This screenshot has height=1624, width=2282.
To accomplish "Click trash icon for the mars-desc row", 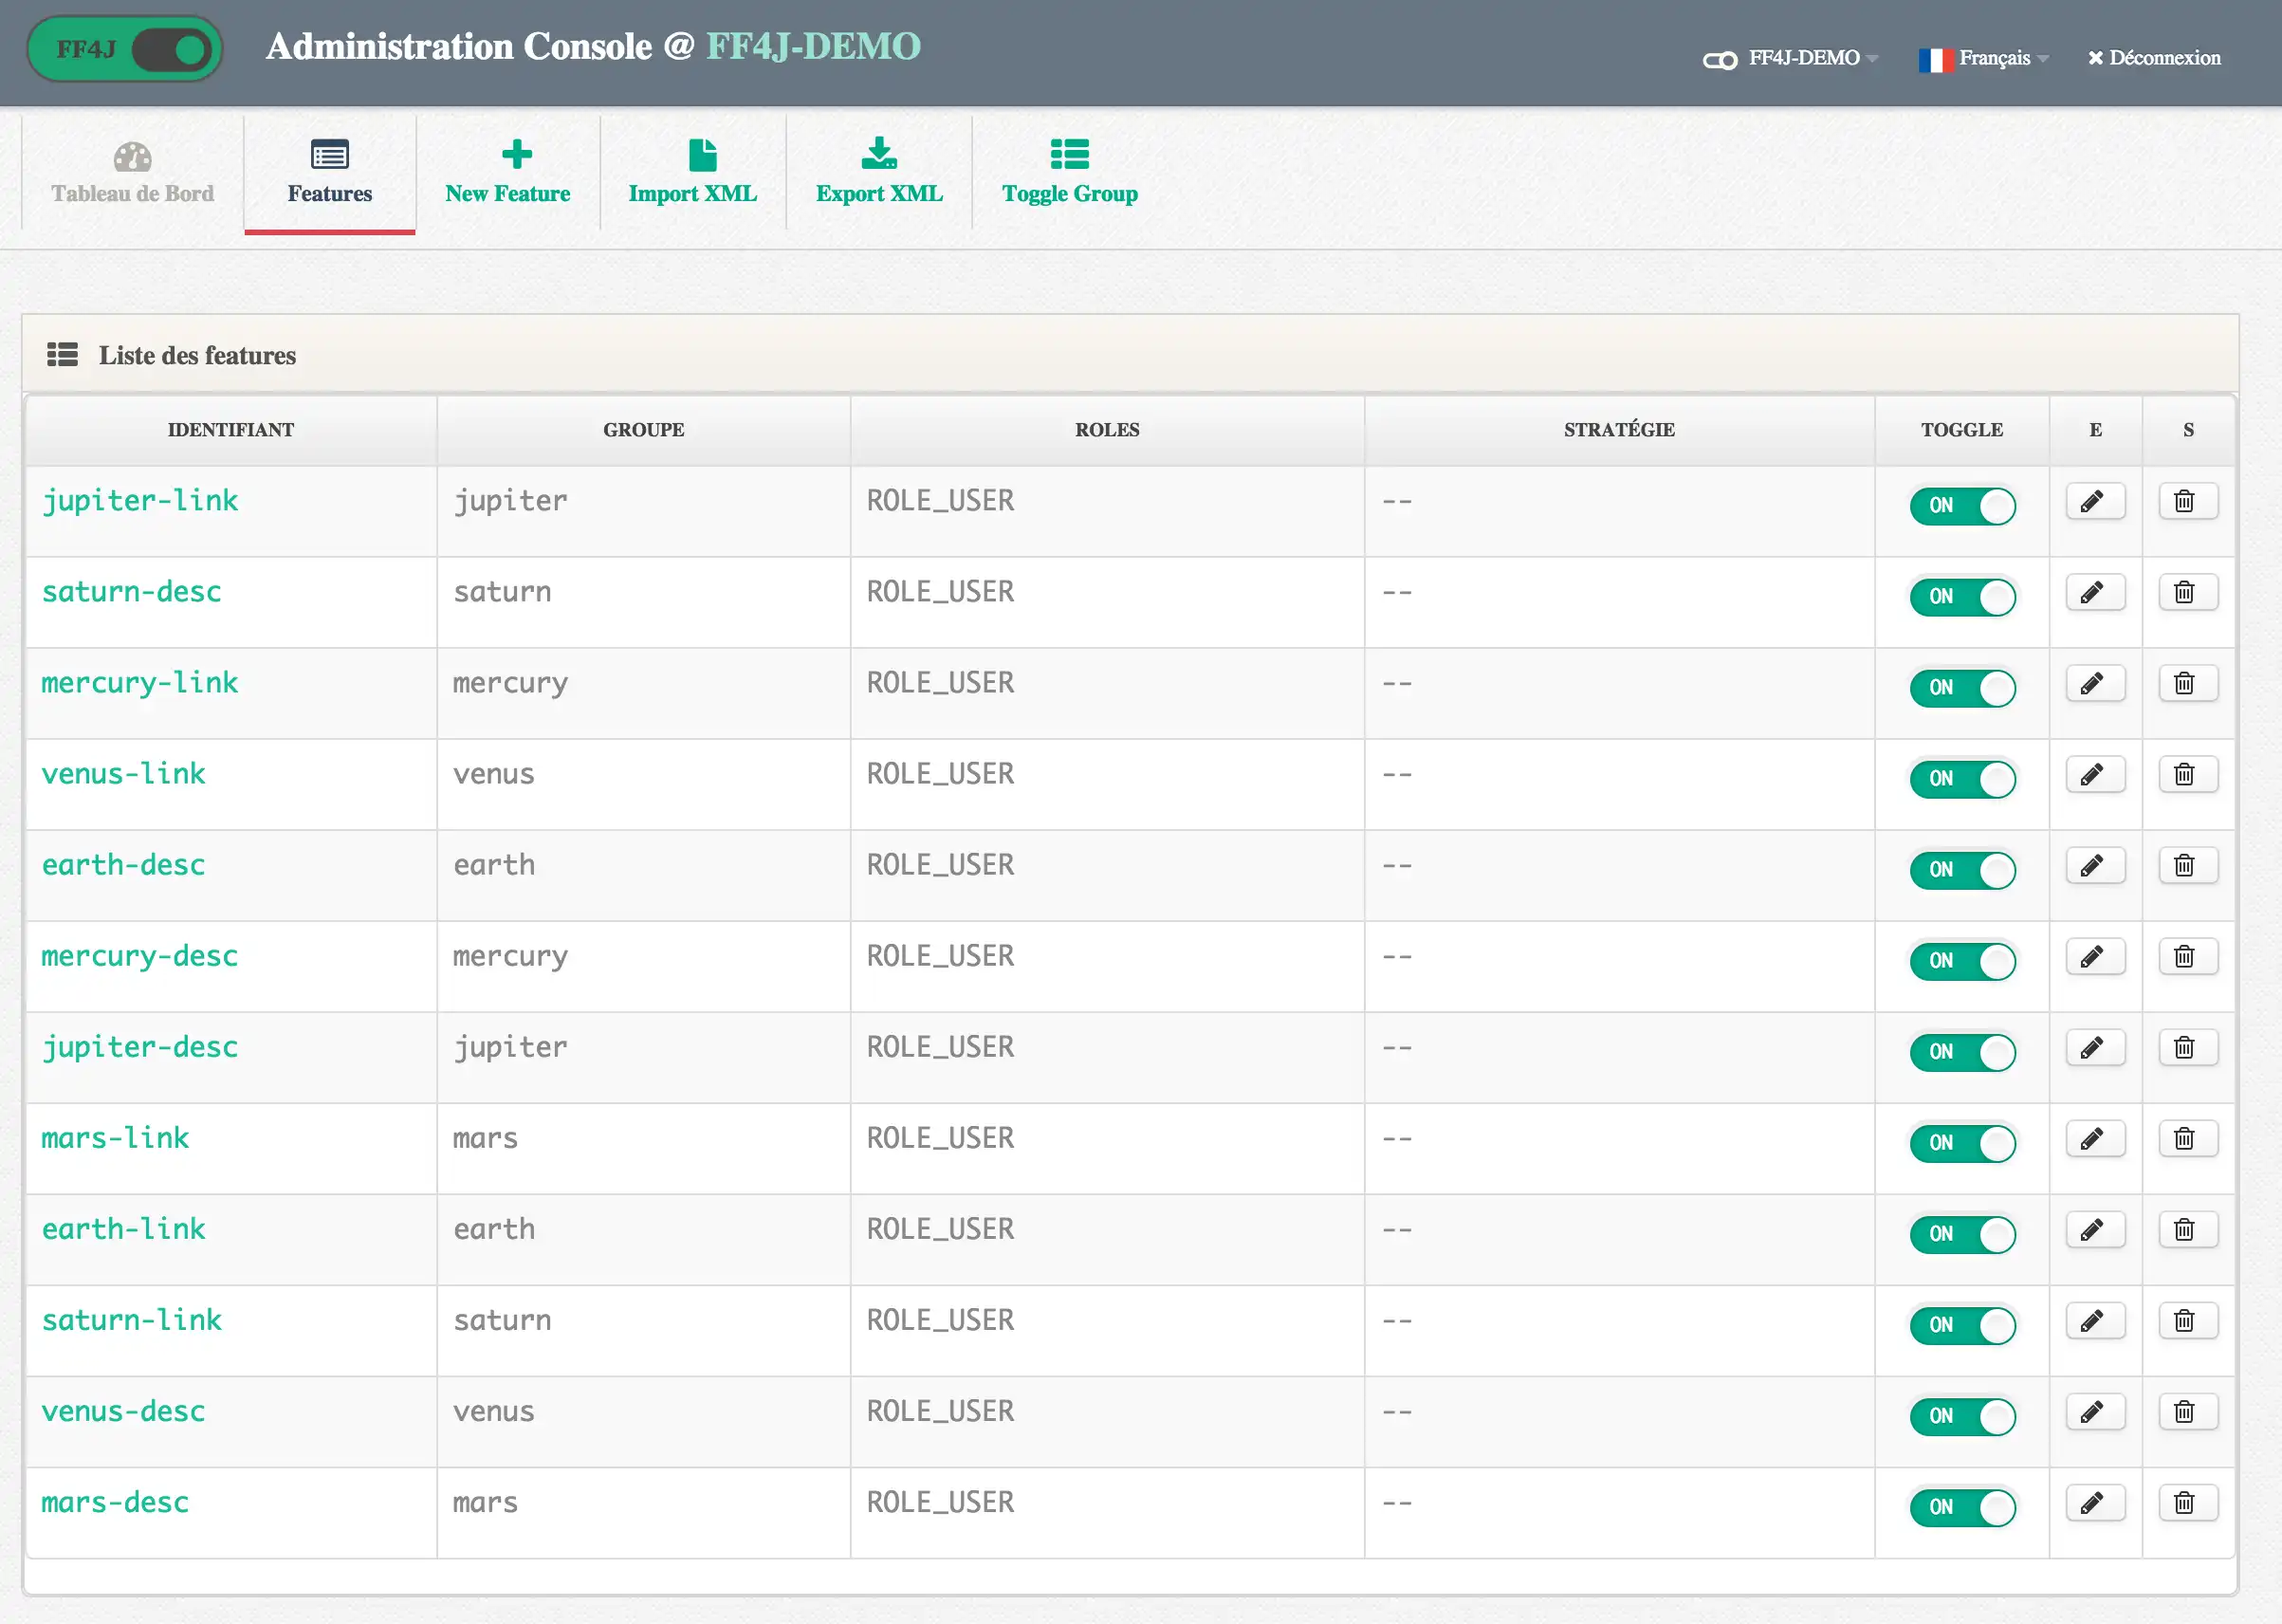I will [x=2186, y=1502].
